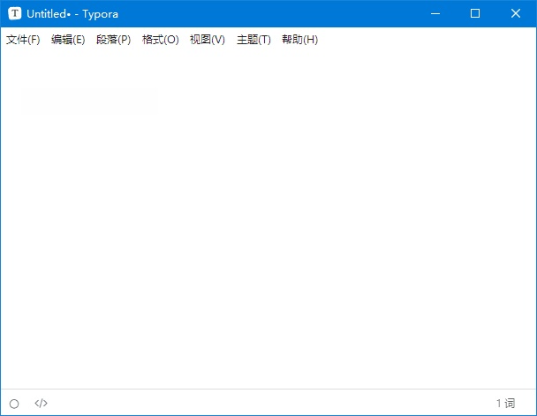Viewport: 537px width, 416px height.
Task: Click the lower blank area of the document
Action: pyautogui.click(x=268, y=353)
